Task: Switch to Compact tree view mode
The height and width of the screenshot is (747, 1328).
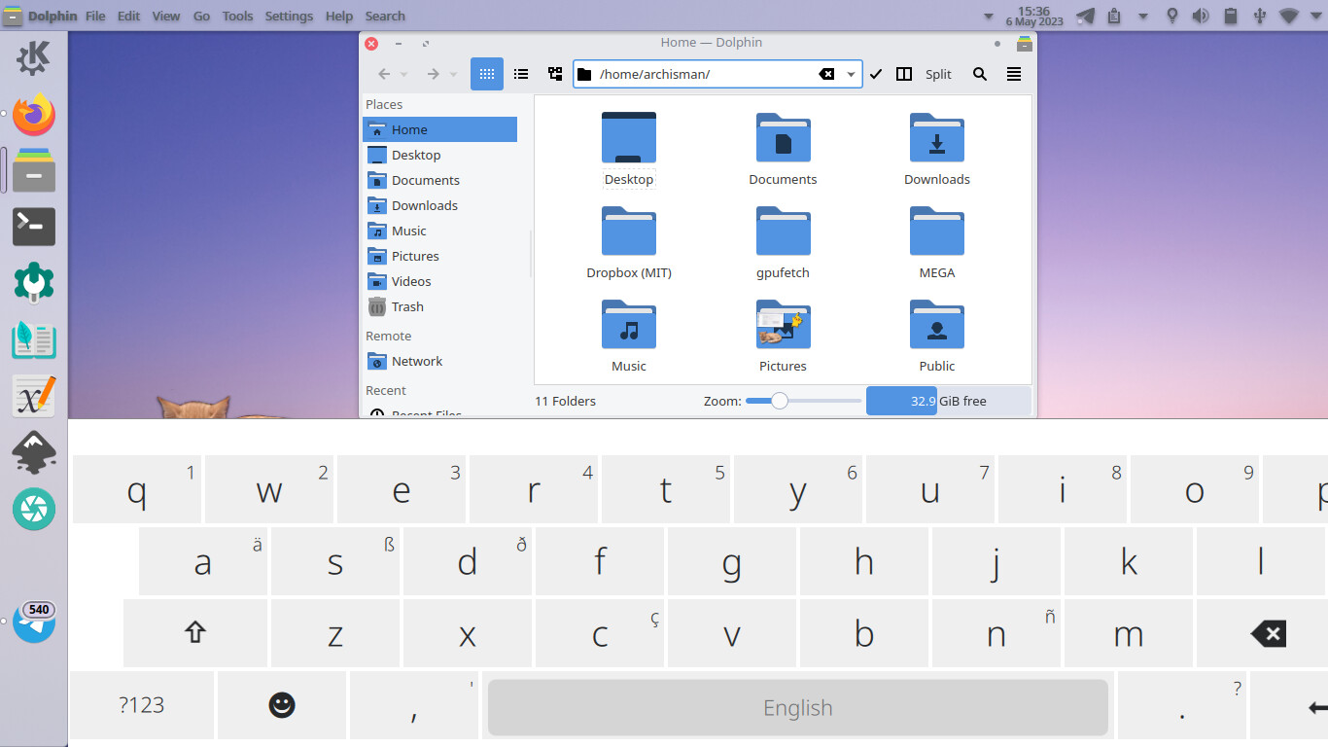Action: [x=555, y=74]
